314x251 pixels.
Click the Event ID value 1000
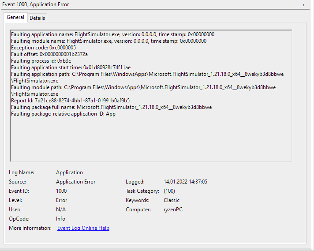(61, 191)
